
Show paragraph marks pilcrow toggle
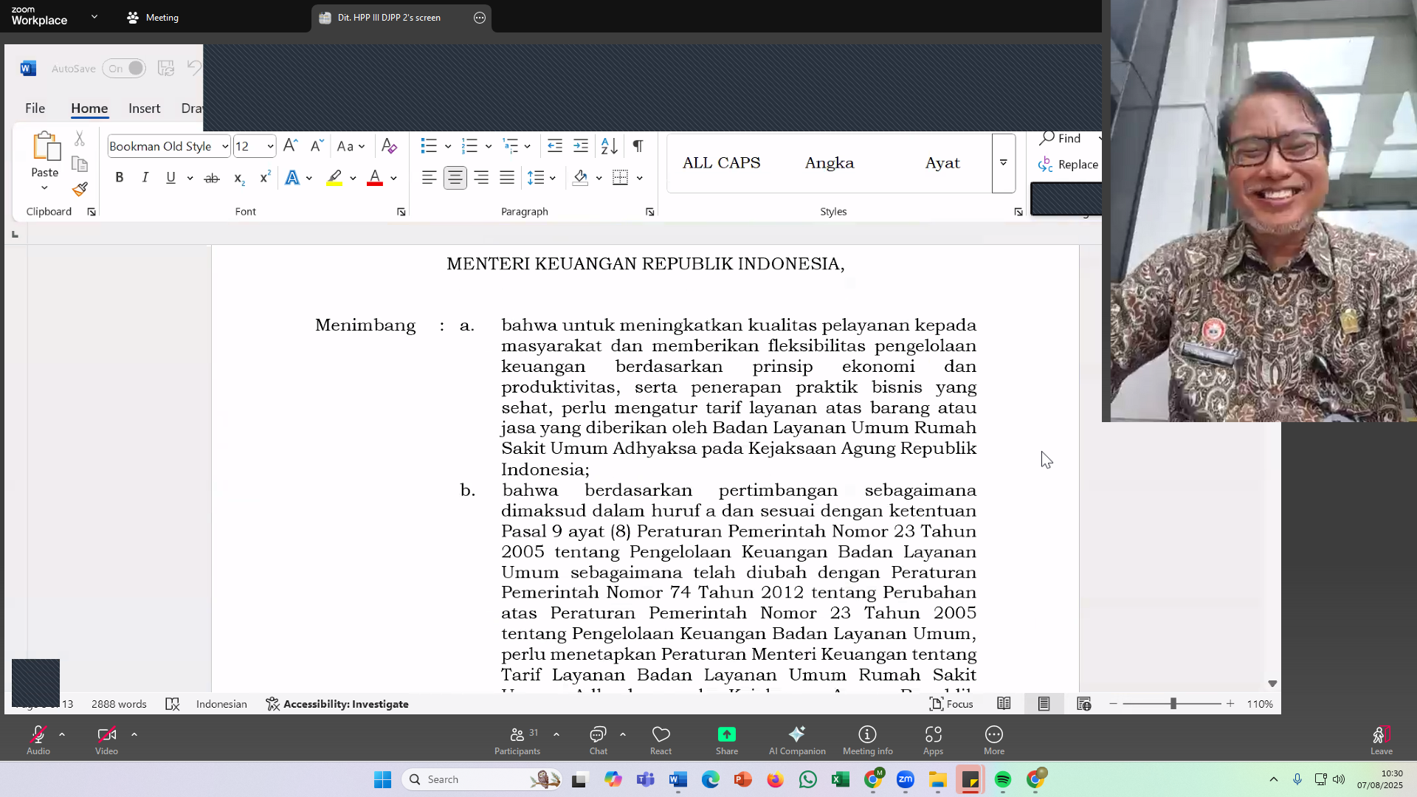point(638,146)
